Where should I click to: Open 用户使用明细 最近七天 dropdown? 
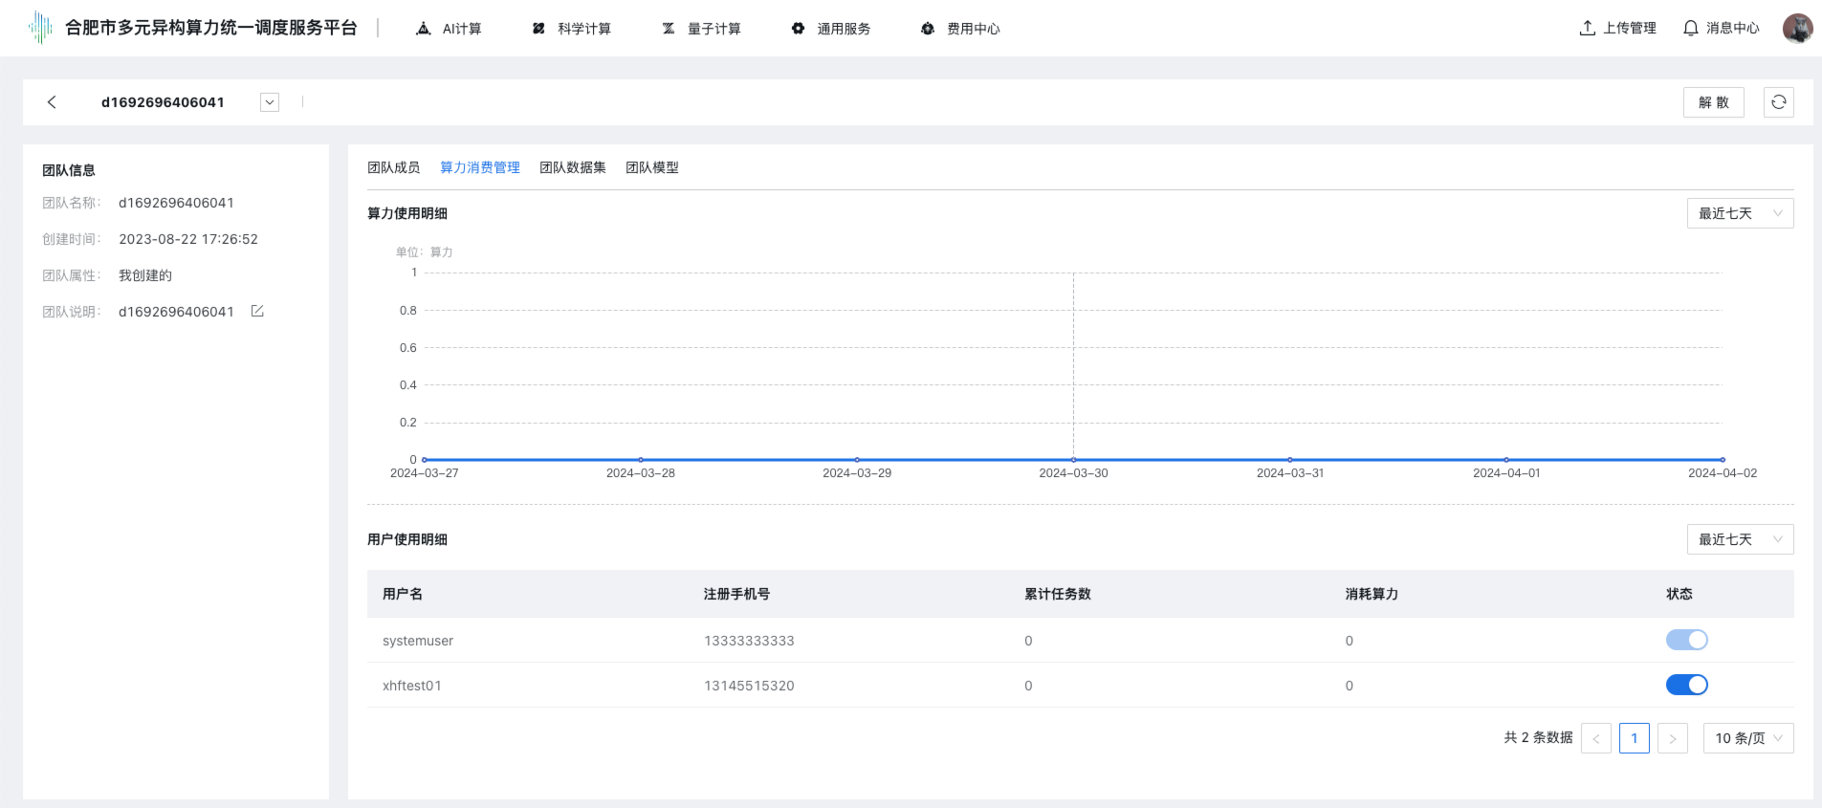(1739, 539)
